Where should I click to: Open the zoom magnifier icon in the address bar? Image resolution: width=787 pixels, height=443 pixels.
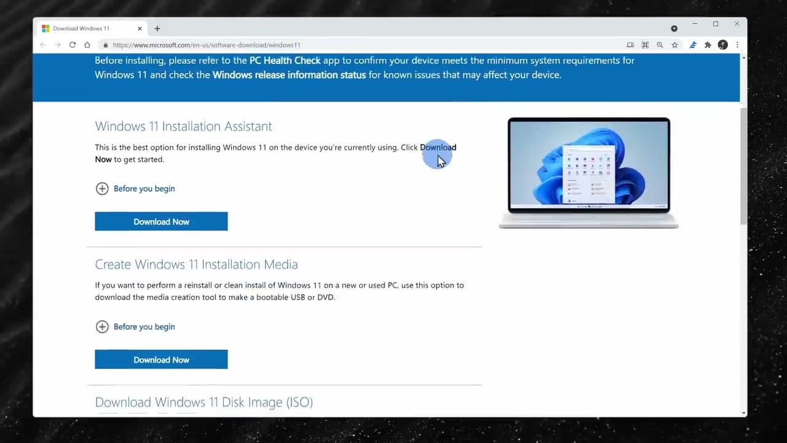660,45
